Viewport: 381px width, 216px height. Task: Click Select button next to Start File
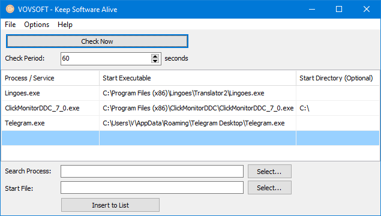pos(269,188)
